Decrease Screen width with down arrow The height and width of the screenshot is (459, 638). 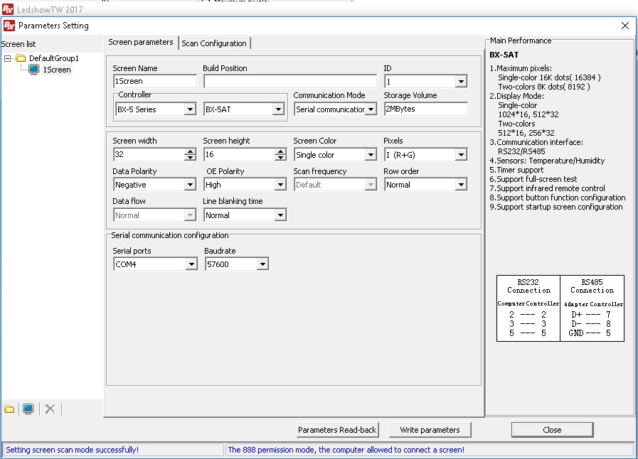click(x=190, y=158)
